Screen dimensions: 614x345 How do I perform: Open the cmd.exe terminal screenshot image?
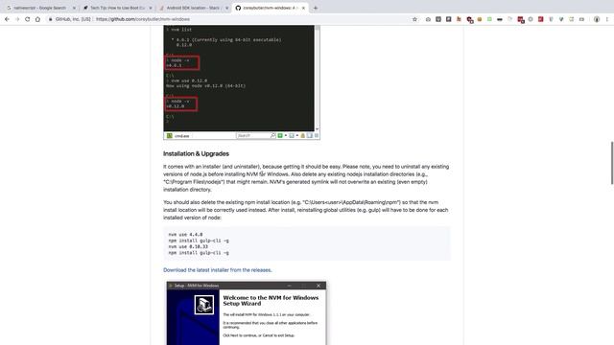(242, 82)
